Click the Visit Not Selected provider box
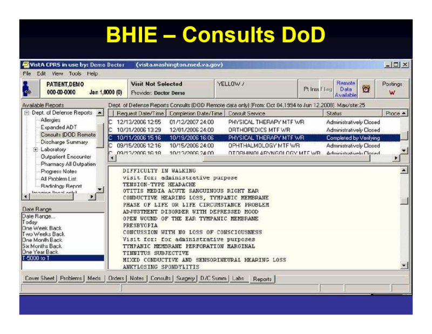The image size is (432, 334). pyautogui.click(x=171, y=88)
